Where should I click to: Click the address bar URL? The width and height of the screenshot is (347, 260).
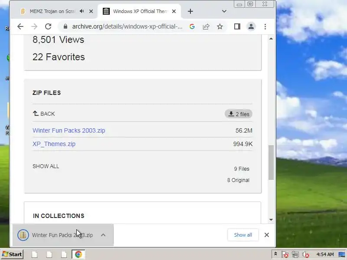click(x=127, y=26)
